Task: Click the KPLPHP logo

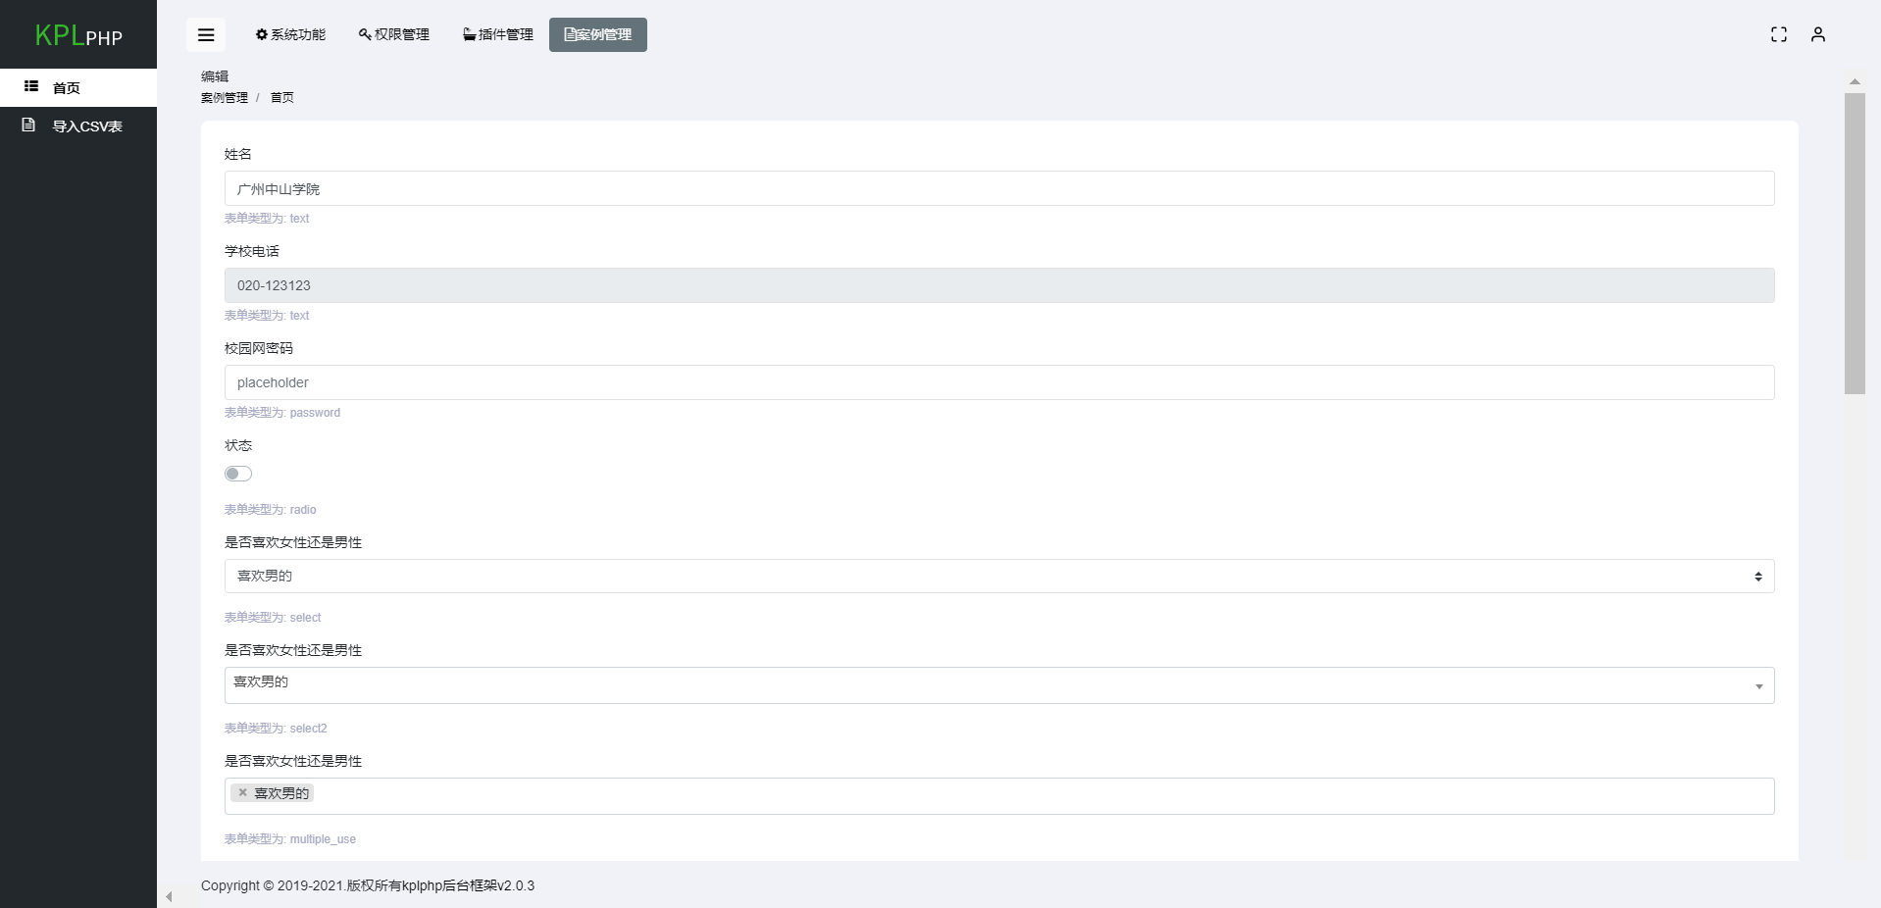Action: [x=78, y=35]
